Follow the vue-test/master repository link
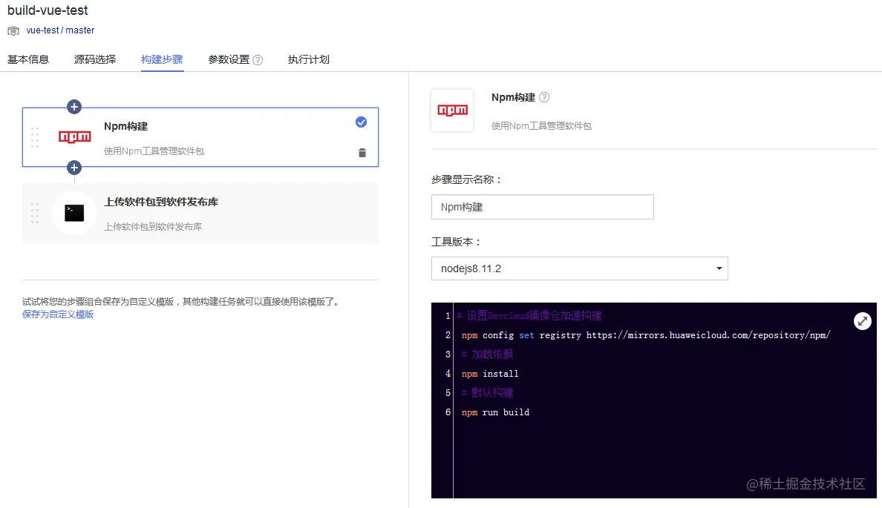882x508 pixels. point(59,30)
